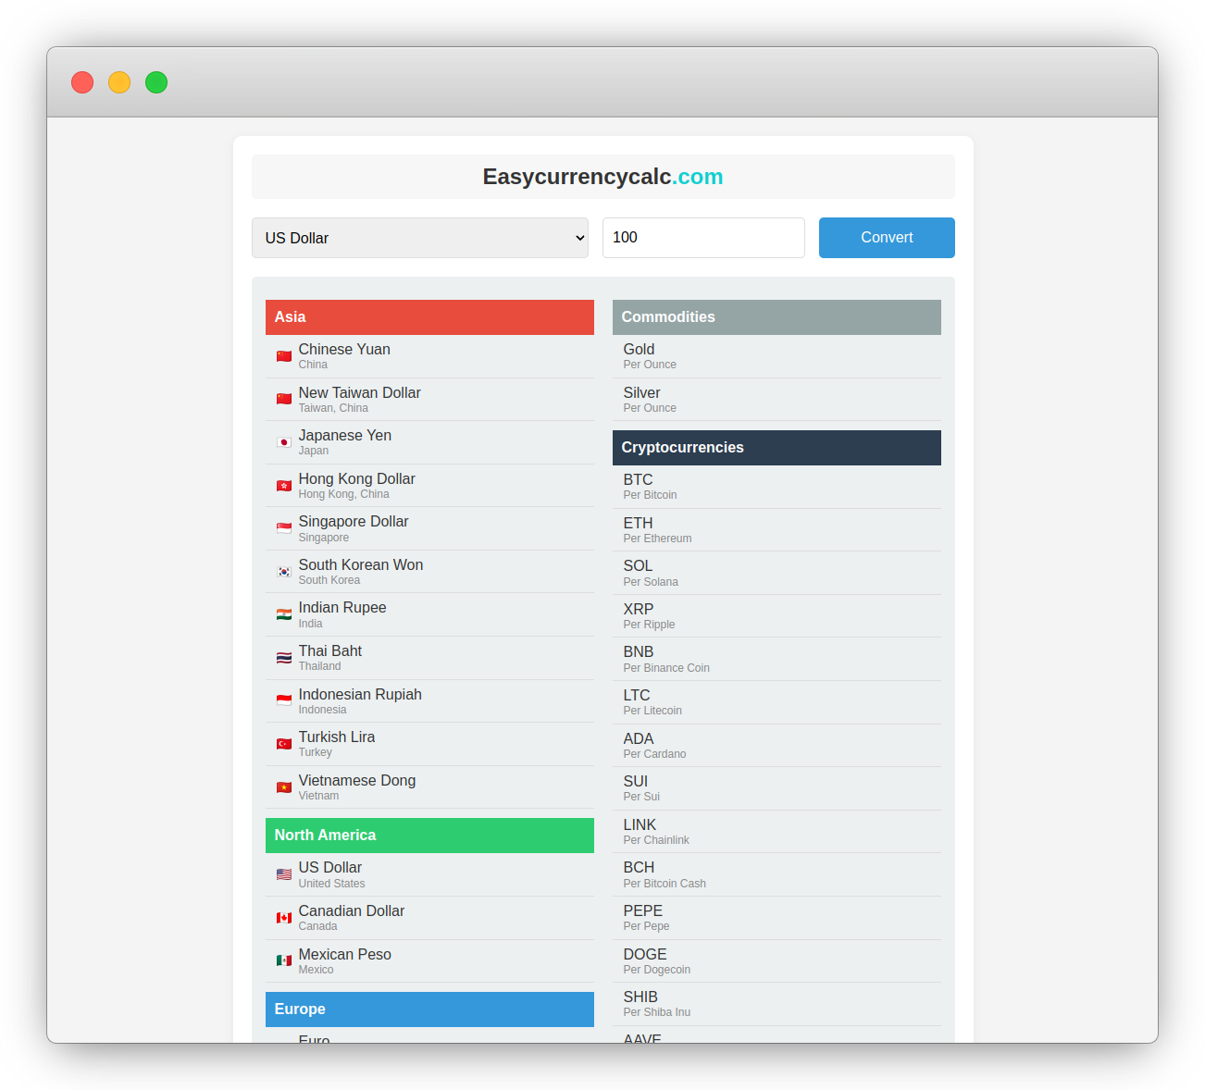Choose Canadian Dollar row
1205x1090 pixels.
click(x=429, y=918)
